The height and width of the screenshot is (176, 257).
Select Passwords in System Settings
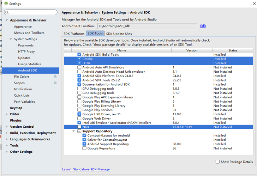(26, 45)
